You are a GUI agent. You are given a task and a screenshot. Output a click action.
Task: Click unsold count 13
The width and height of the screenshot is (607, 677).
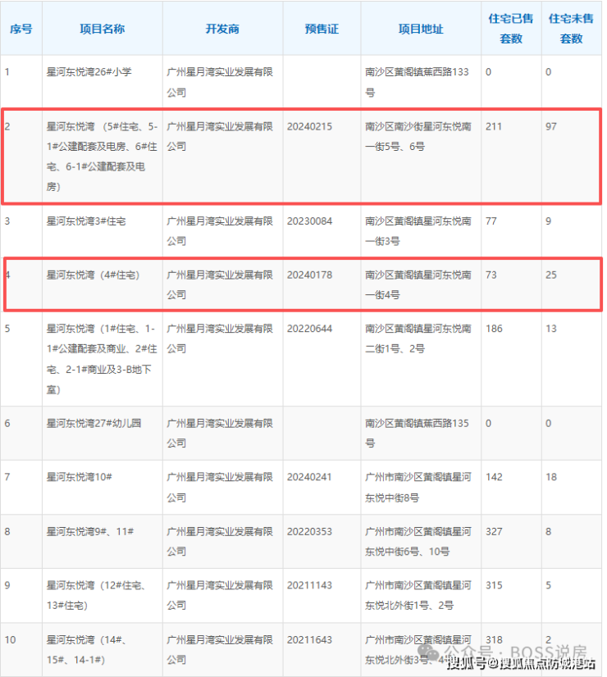(x=551, y=329)
